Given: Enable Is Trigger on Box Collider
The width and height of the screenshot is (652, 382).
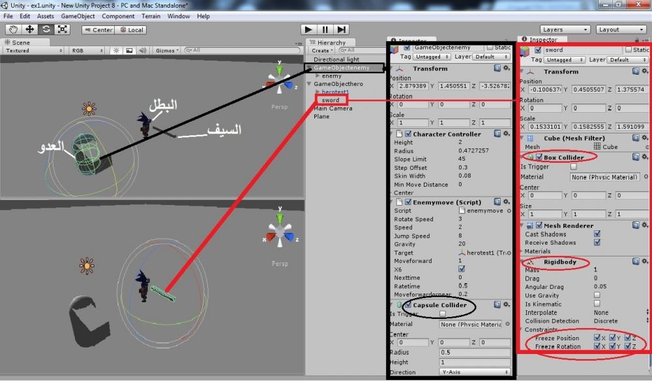Looking at the screenshot, I should (x=573, y=167).
